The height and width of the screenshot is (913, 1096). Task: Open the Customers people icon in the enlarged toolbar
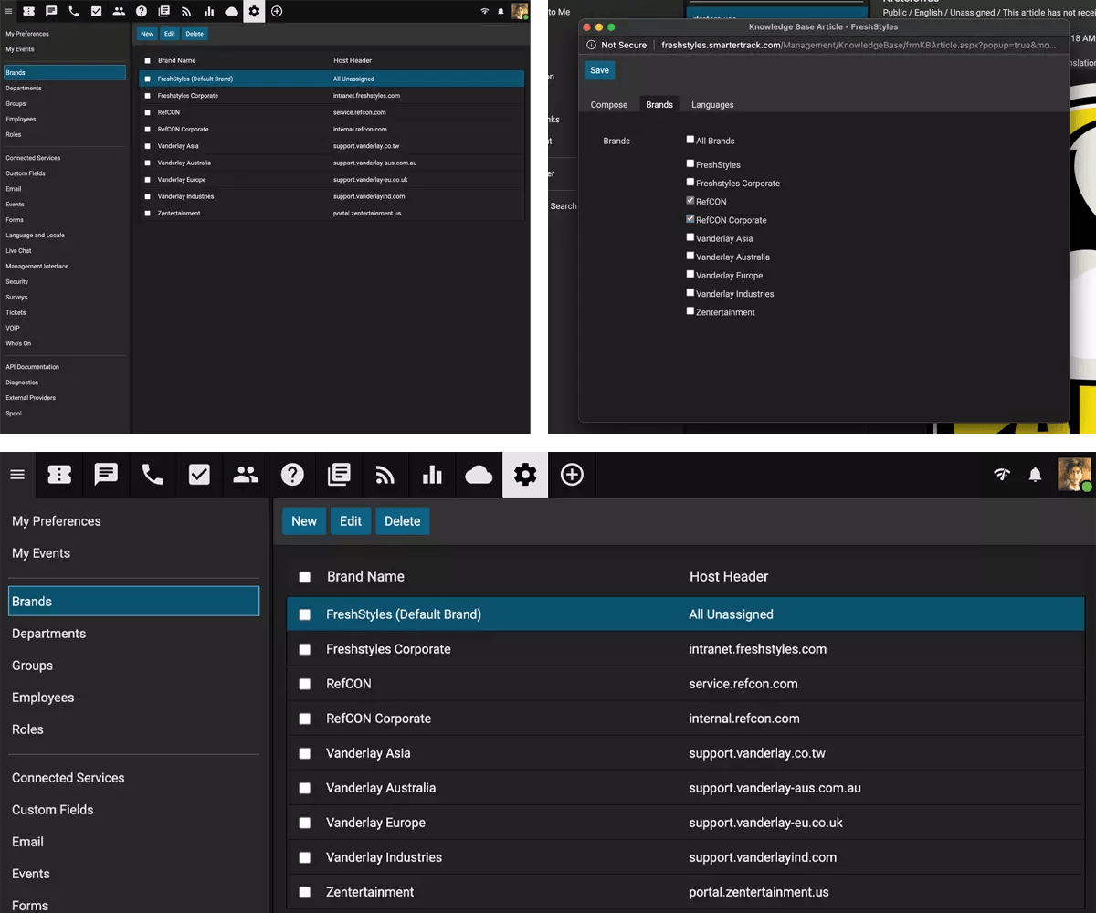point(246,475)
